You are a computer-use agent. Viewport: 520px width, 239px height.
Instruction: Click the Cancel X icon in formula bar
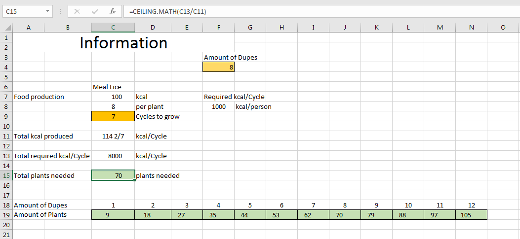click(x=77, y=11)
